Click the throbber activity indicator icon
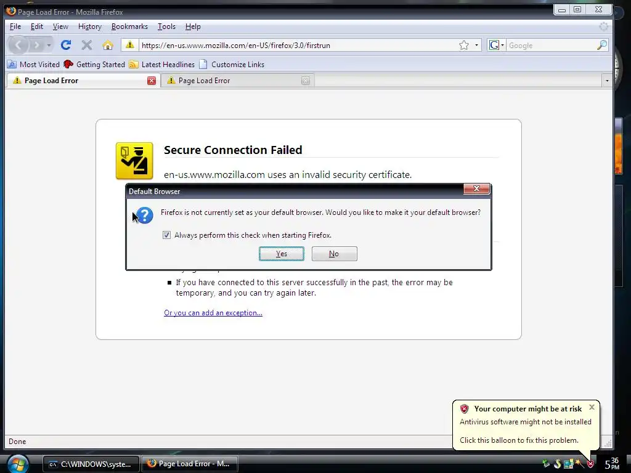Image resolution: width=631 pixels, height=473 pixels. [x=603, y=26]
